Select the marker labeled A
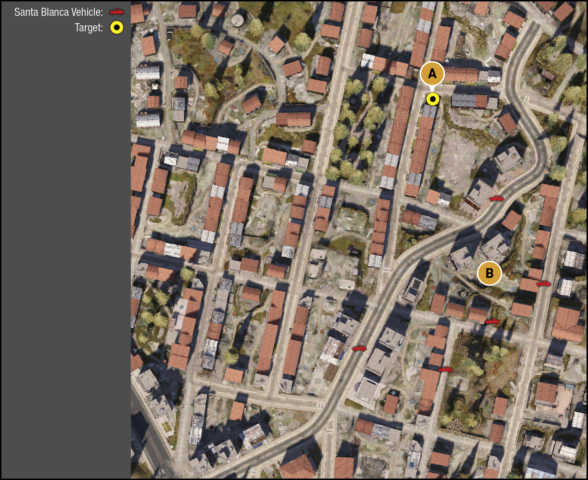Image resolution: width=588 pixels, height=480 pixels. tap(432, 73)
